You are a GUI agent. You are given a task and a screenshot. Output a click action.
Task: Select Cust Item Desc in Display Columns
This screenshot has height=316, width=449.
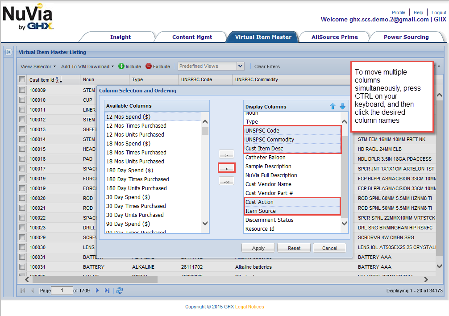(292, 149)
